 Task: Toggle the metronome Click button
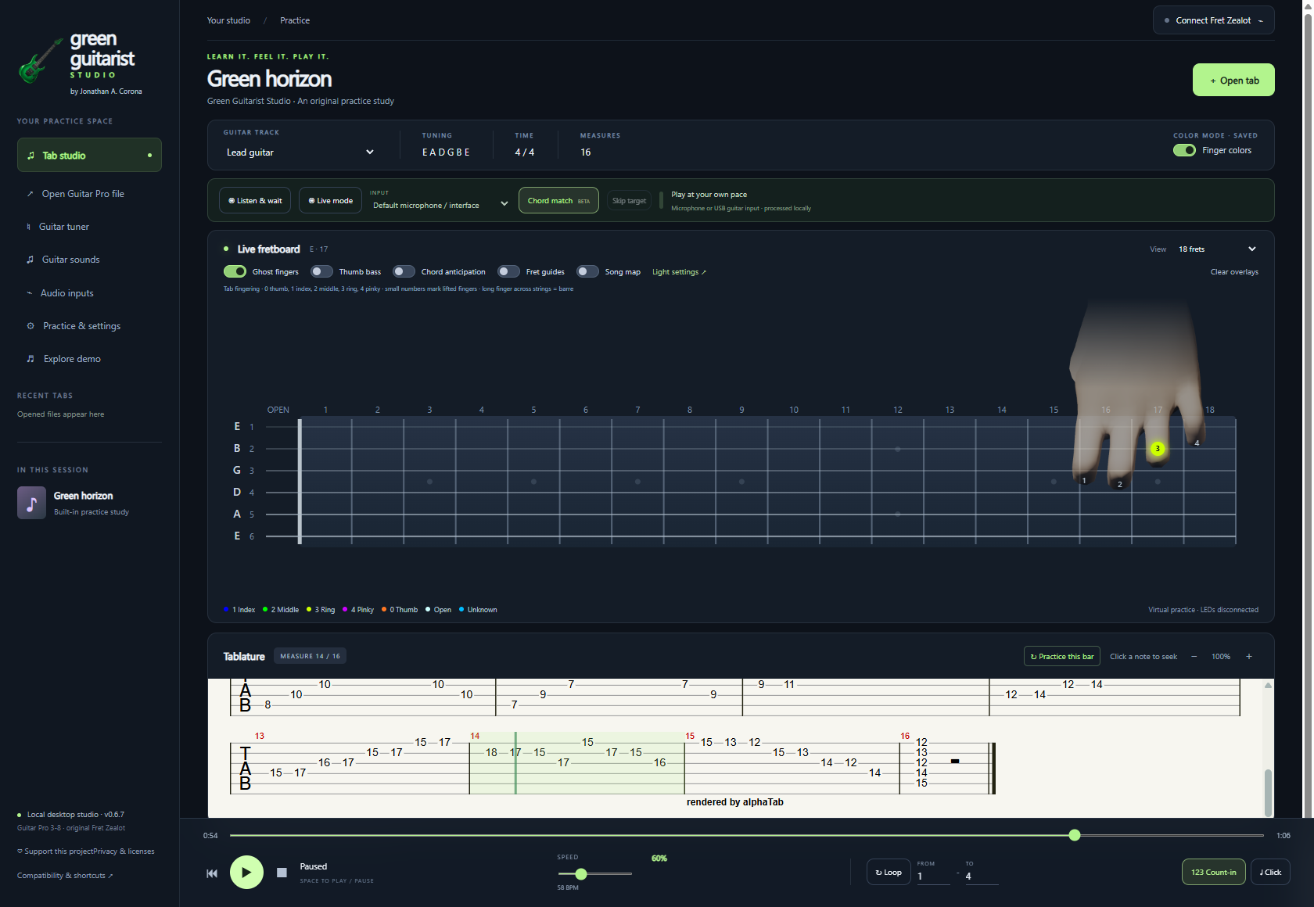(1270, 872)
